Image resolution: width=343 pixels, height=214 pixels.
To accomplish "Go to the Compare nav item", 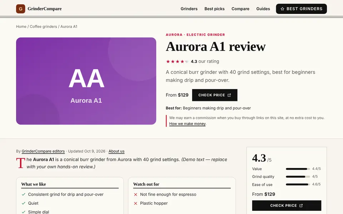I will [x=240, y=9].
